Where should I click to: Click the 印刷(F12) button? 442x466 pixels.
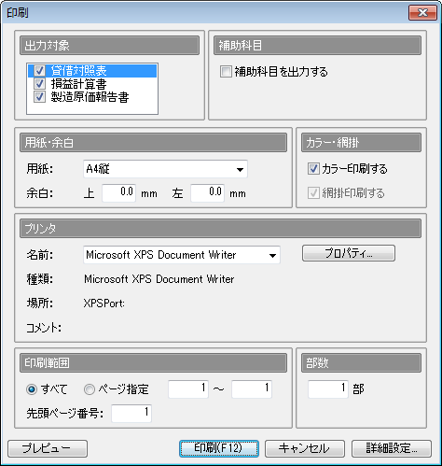pyautogui.click(x=219, y=448)
